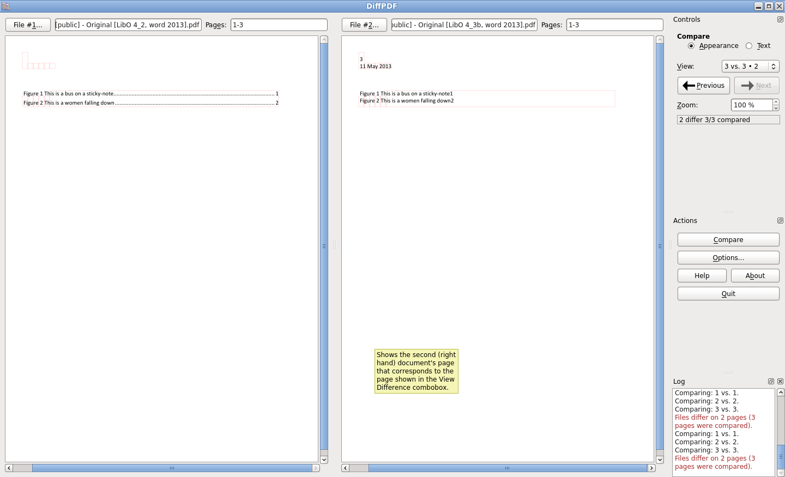Screen dimensions: 785x477
Task: Click the DiffPDF app icon in title bar
Action: pyautogui.click(x=5, y=6)
